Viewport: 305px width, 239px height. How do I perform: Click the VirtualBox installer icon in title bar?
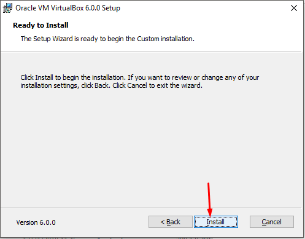7,8
